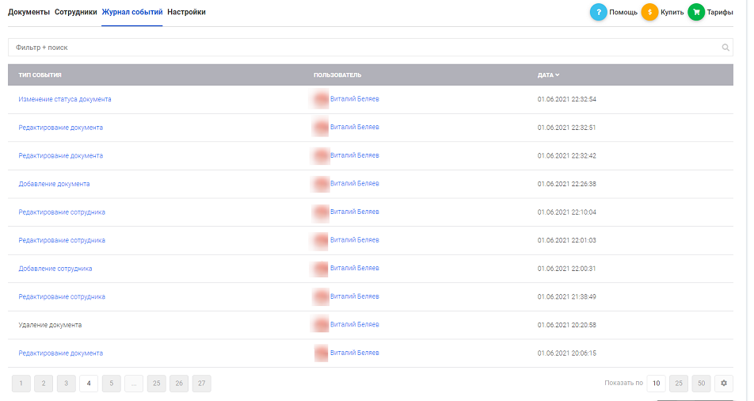Click the green cart Tariffs icon

696,12
